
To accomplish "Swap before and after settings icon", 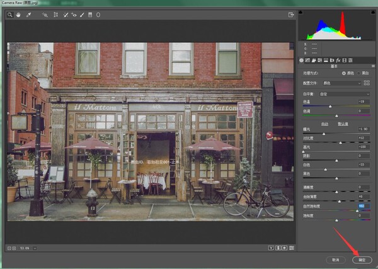I will (x=278, y=248).
